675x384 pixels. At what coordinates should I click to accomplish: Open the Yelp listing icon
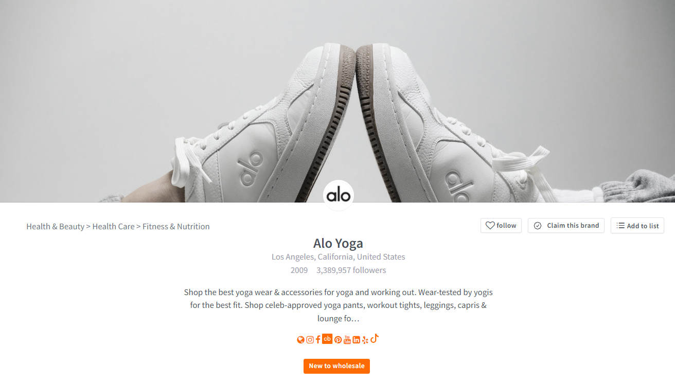pos(365,340)
